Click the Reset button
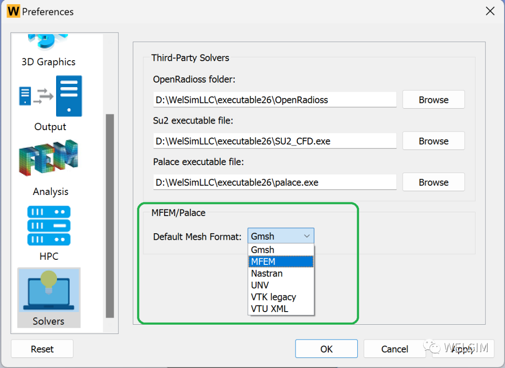This screenshot has width=505, height=368. (x=42, y=349)
